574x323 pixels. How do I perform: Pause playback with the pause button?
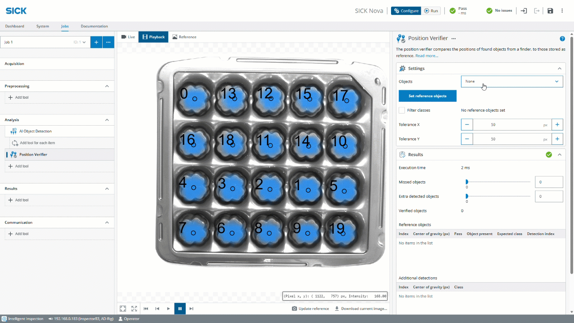click(180, 309)
